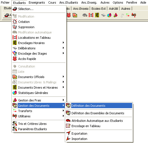
Task: Expand the Gestion des Frais submenu arrow
Action: click(63, 100)
